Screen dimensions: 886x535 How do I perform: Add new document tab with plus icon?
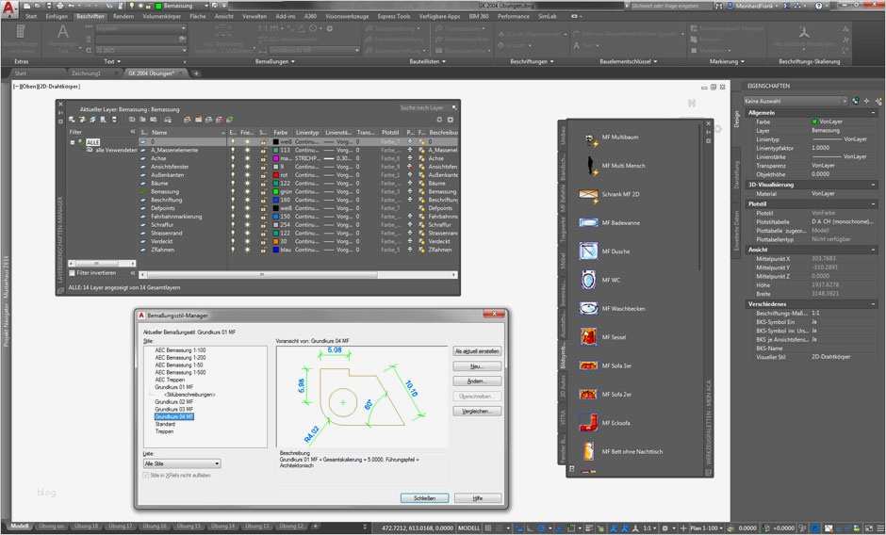[x=196, y=73]
